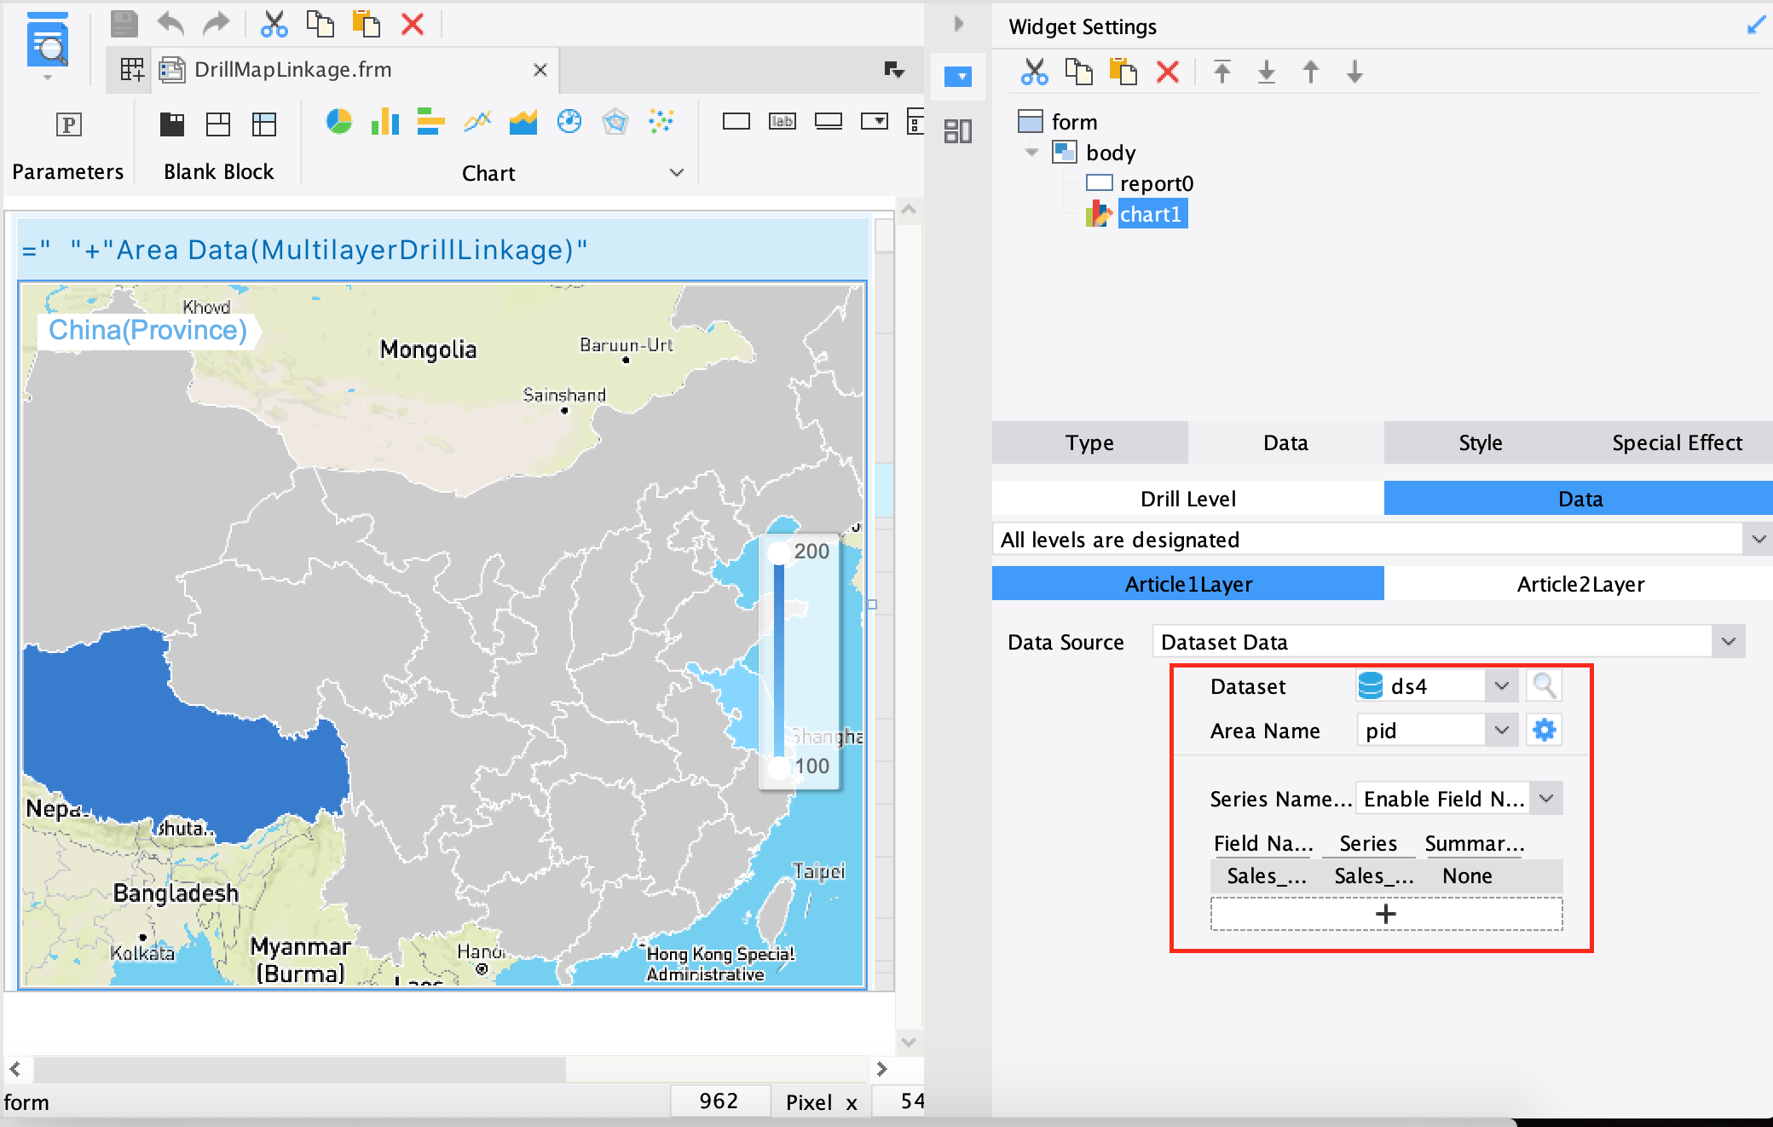1773x1127 pixels.
Task: Select the area chart icon
Action: 523,122
